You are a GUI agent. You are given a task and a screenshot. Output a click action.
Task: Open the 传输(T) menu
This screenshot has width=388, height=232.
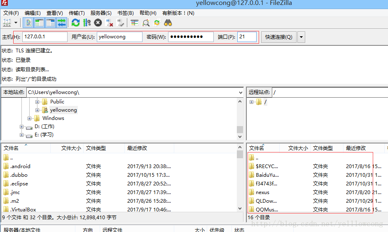(77, 13)
